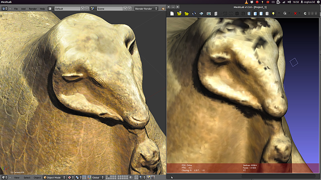Render OpenGL animation clapperboard icon
Screen dimensions: 321x180
(153, 178)
